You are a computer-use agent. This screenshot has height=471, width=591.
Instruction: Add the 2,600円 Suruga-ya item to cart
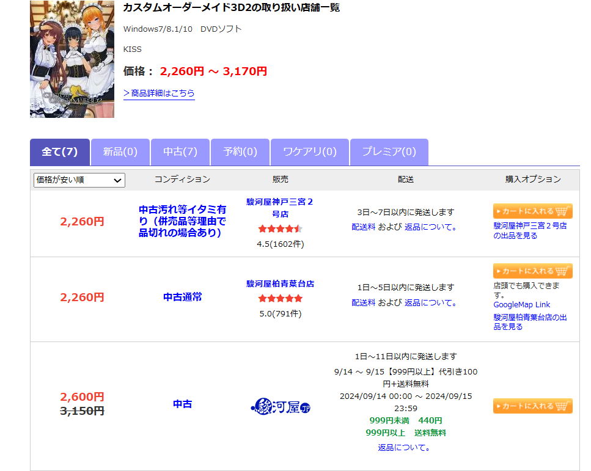pos(532,406)
